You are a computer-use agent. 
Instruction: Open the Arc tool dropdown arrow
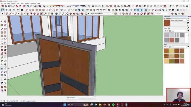click(x=19, y=14)
